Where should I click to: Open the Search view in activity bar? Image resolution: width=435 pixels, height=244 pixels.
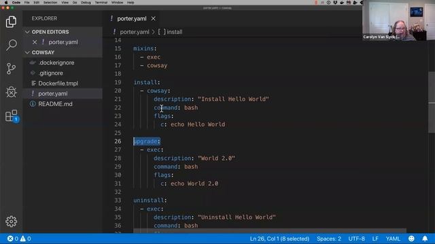click(12, 45)
